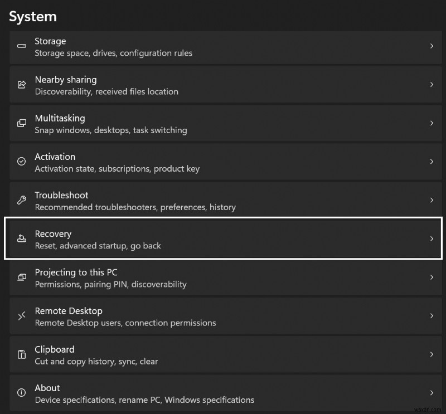Select the Remote Desktop icon
The width and height of the screenshot is (446, 414).
[21, 316]
